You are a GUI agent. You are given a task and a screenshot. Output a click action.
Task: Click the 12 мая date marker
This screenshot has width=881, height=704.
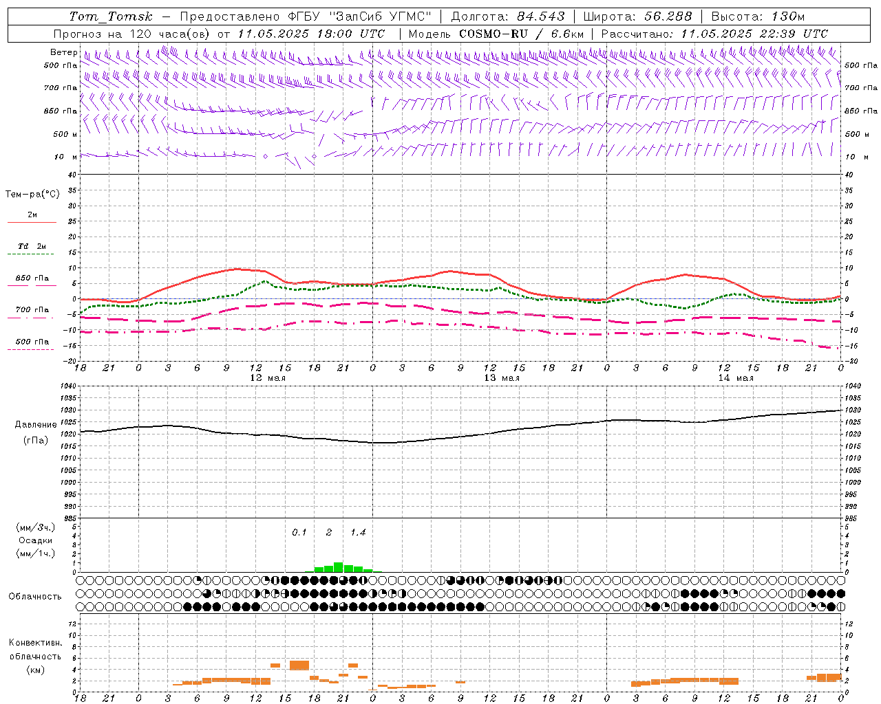[x=268, y=378]
